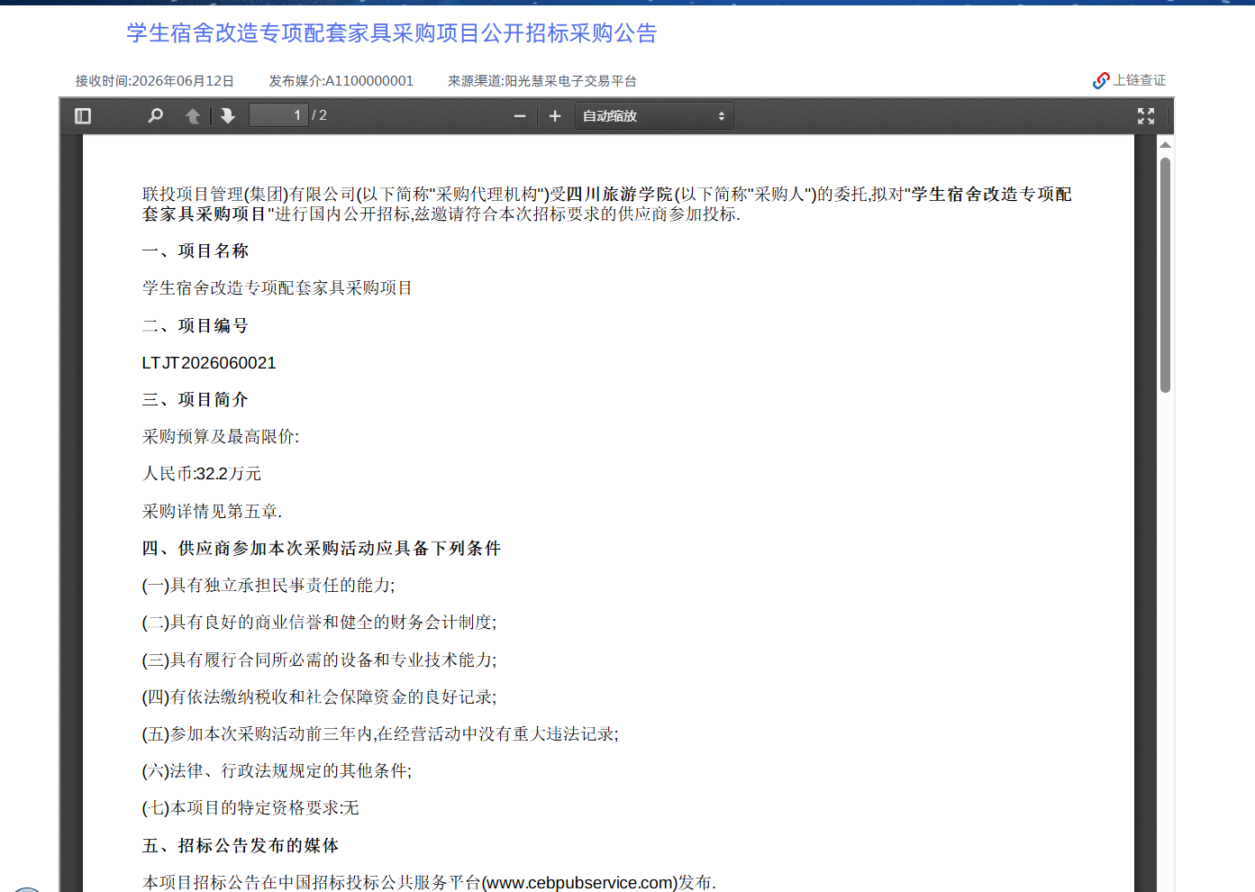
Task: Click the 接收时间:2026年06月12日 text
Action: (155, 81)
